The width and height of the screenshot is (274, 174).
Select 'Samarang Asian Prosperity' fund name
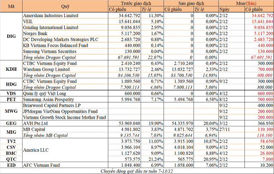click(48, 99)
